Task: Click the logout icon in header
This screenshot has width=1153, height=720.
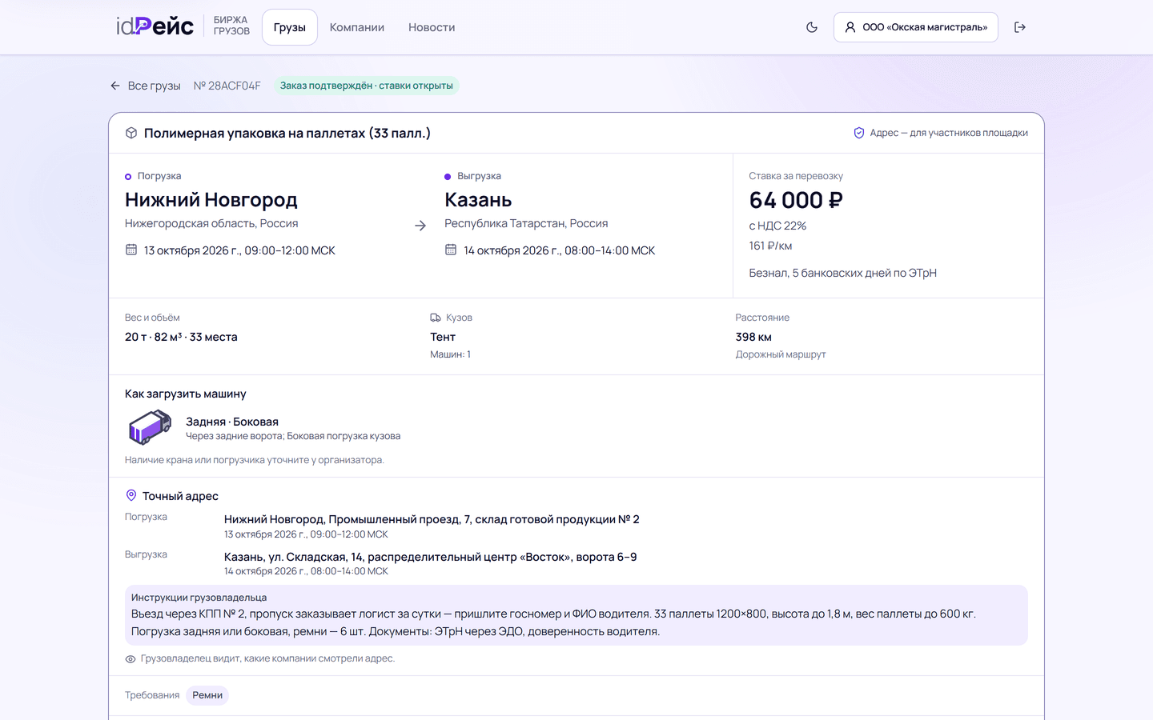Action: click(1020, 27)
